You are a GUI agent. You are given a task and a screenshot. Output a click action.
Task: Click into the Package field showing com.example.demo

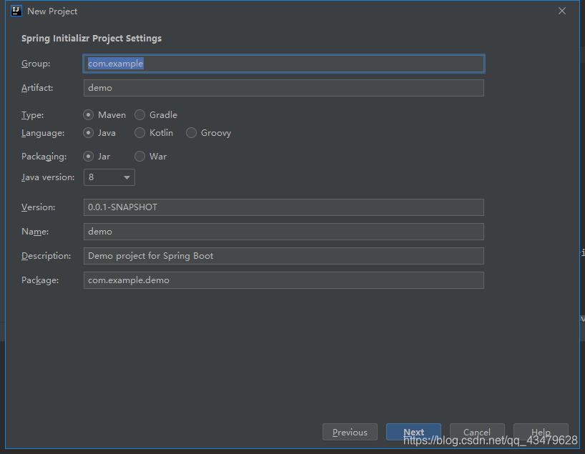tap(283, 280)
